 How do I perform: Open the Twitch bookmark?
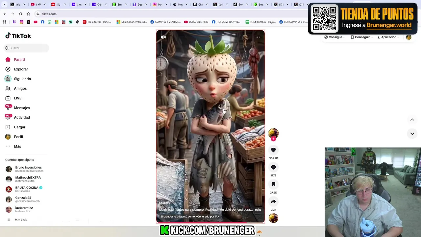tap(14, 22)
